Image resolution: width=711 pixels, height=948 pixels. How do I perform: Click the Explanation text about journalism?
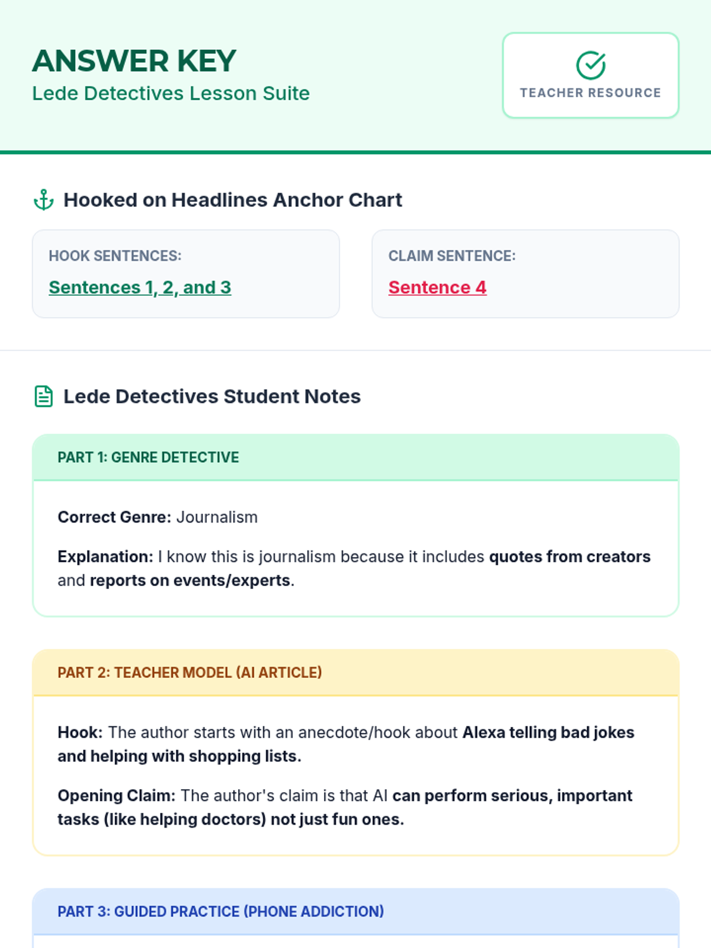click(354, 569)
